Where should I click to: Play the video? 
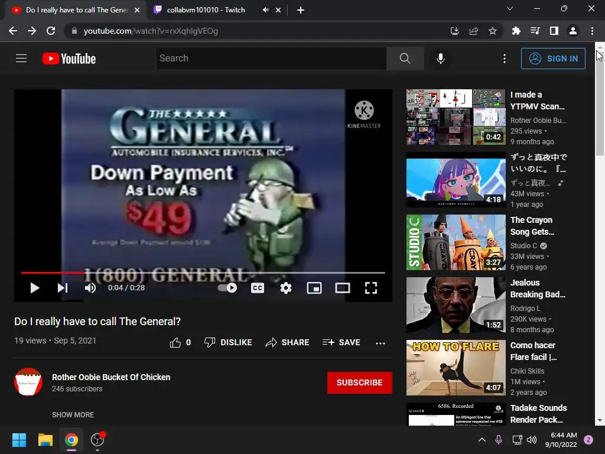tap(35, 288)
